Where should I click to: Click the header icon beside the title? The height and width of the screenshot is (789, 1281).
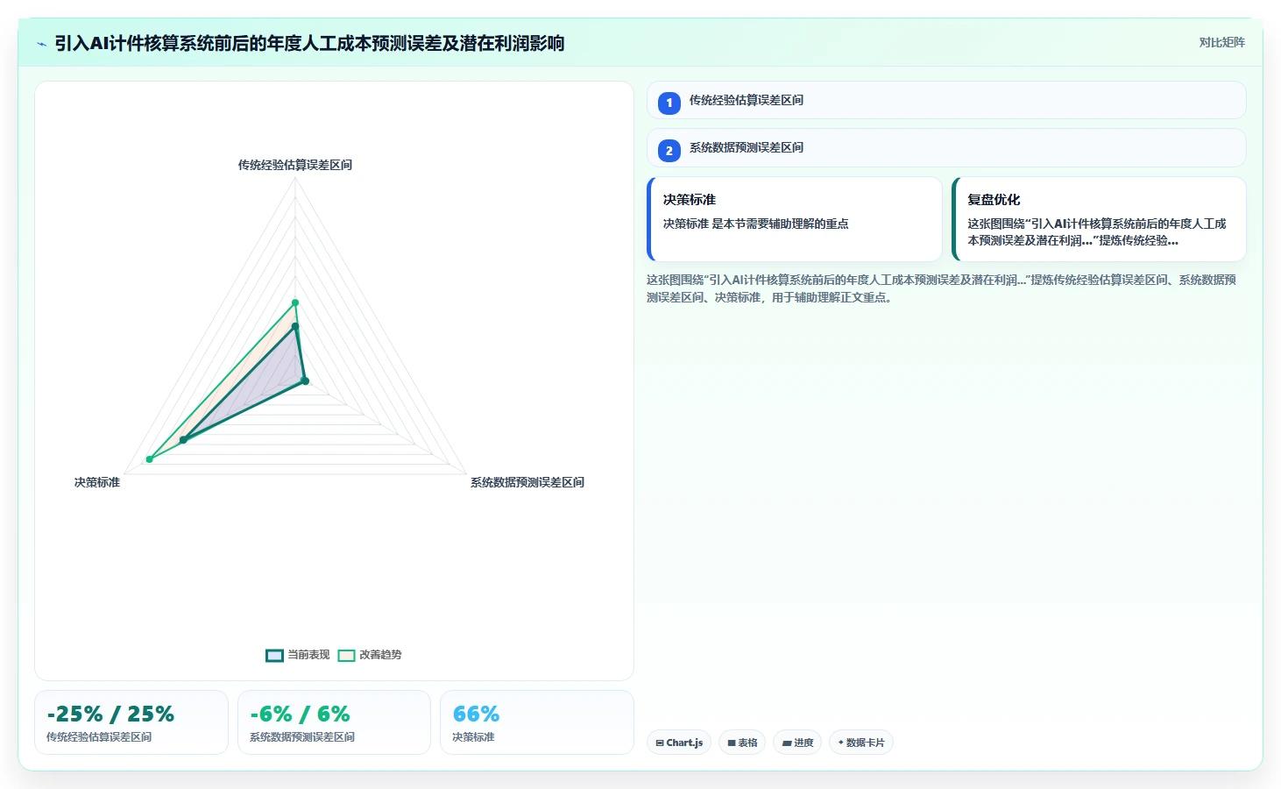(41, 43)
